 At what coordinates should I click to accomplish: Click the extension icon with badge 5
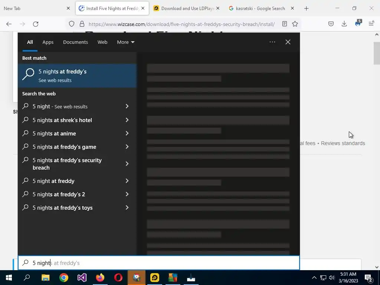point(358,23)
